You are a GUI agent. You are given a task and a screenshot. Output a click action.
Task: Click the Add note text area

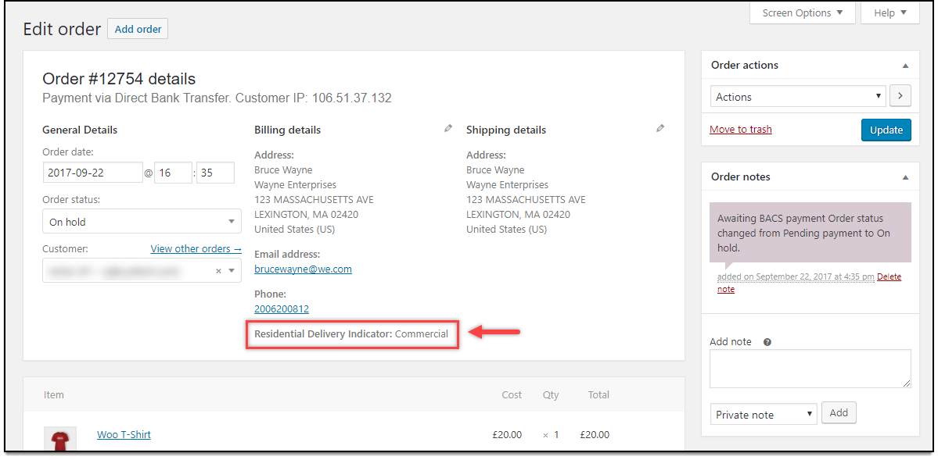pyautogui.click(x=810, y=369)
